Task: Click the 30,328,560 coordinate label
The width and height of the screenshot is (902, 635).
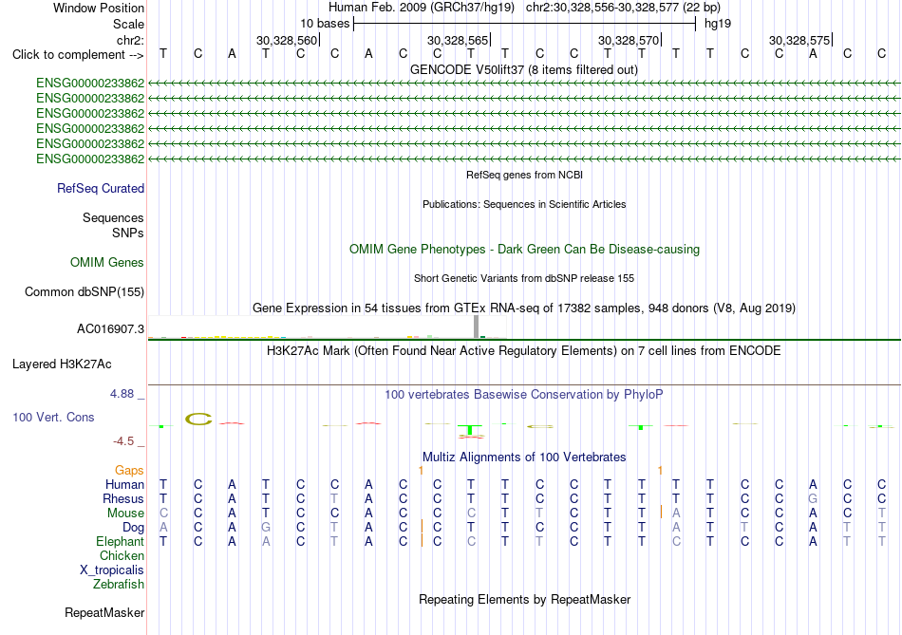Action: [x=287, y=40]
